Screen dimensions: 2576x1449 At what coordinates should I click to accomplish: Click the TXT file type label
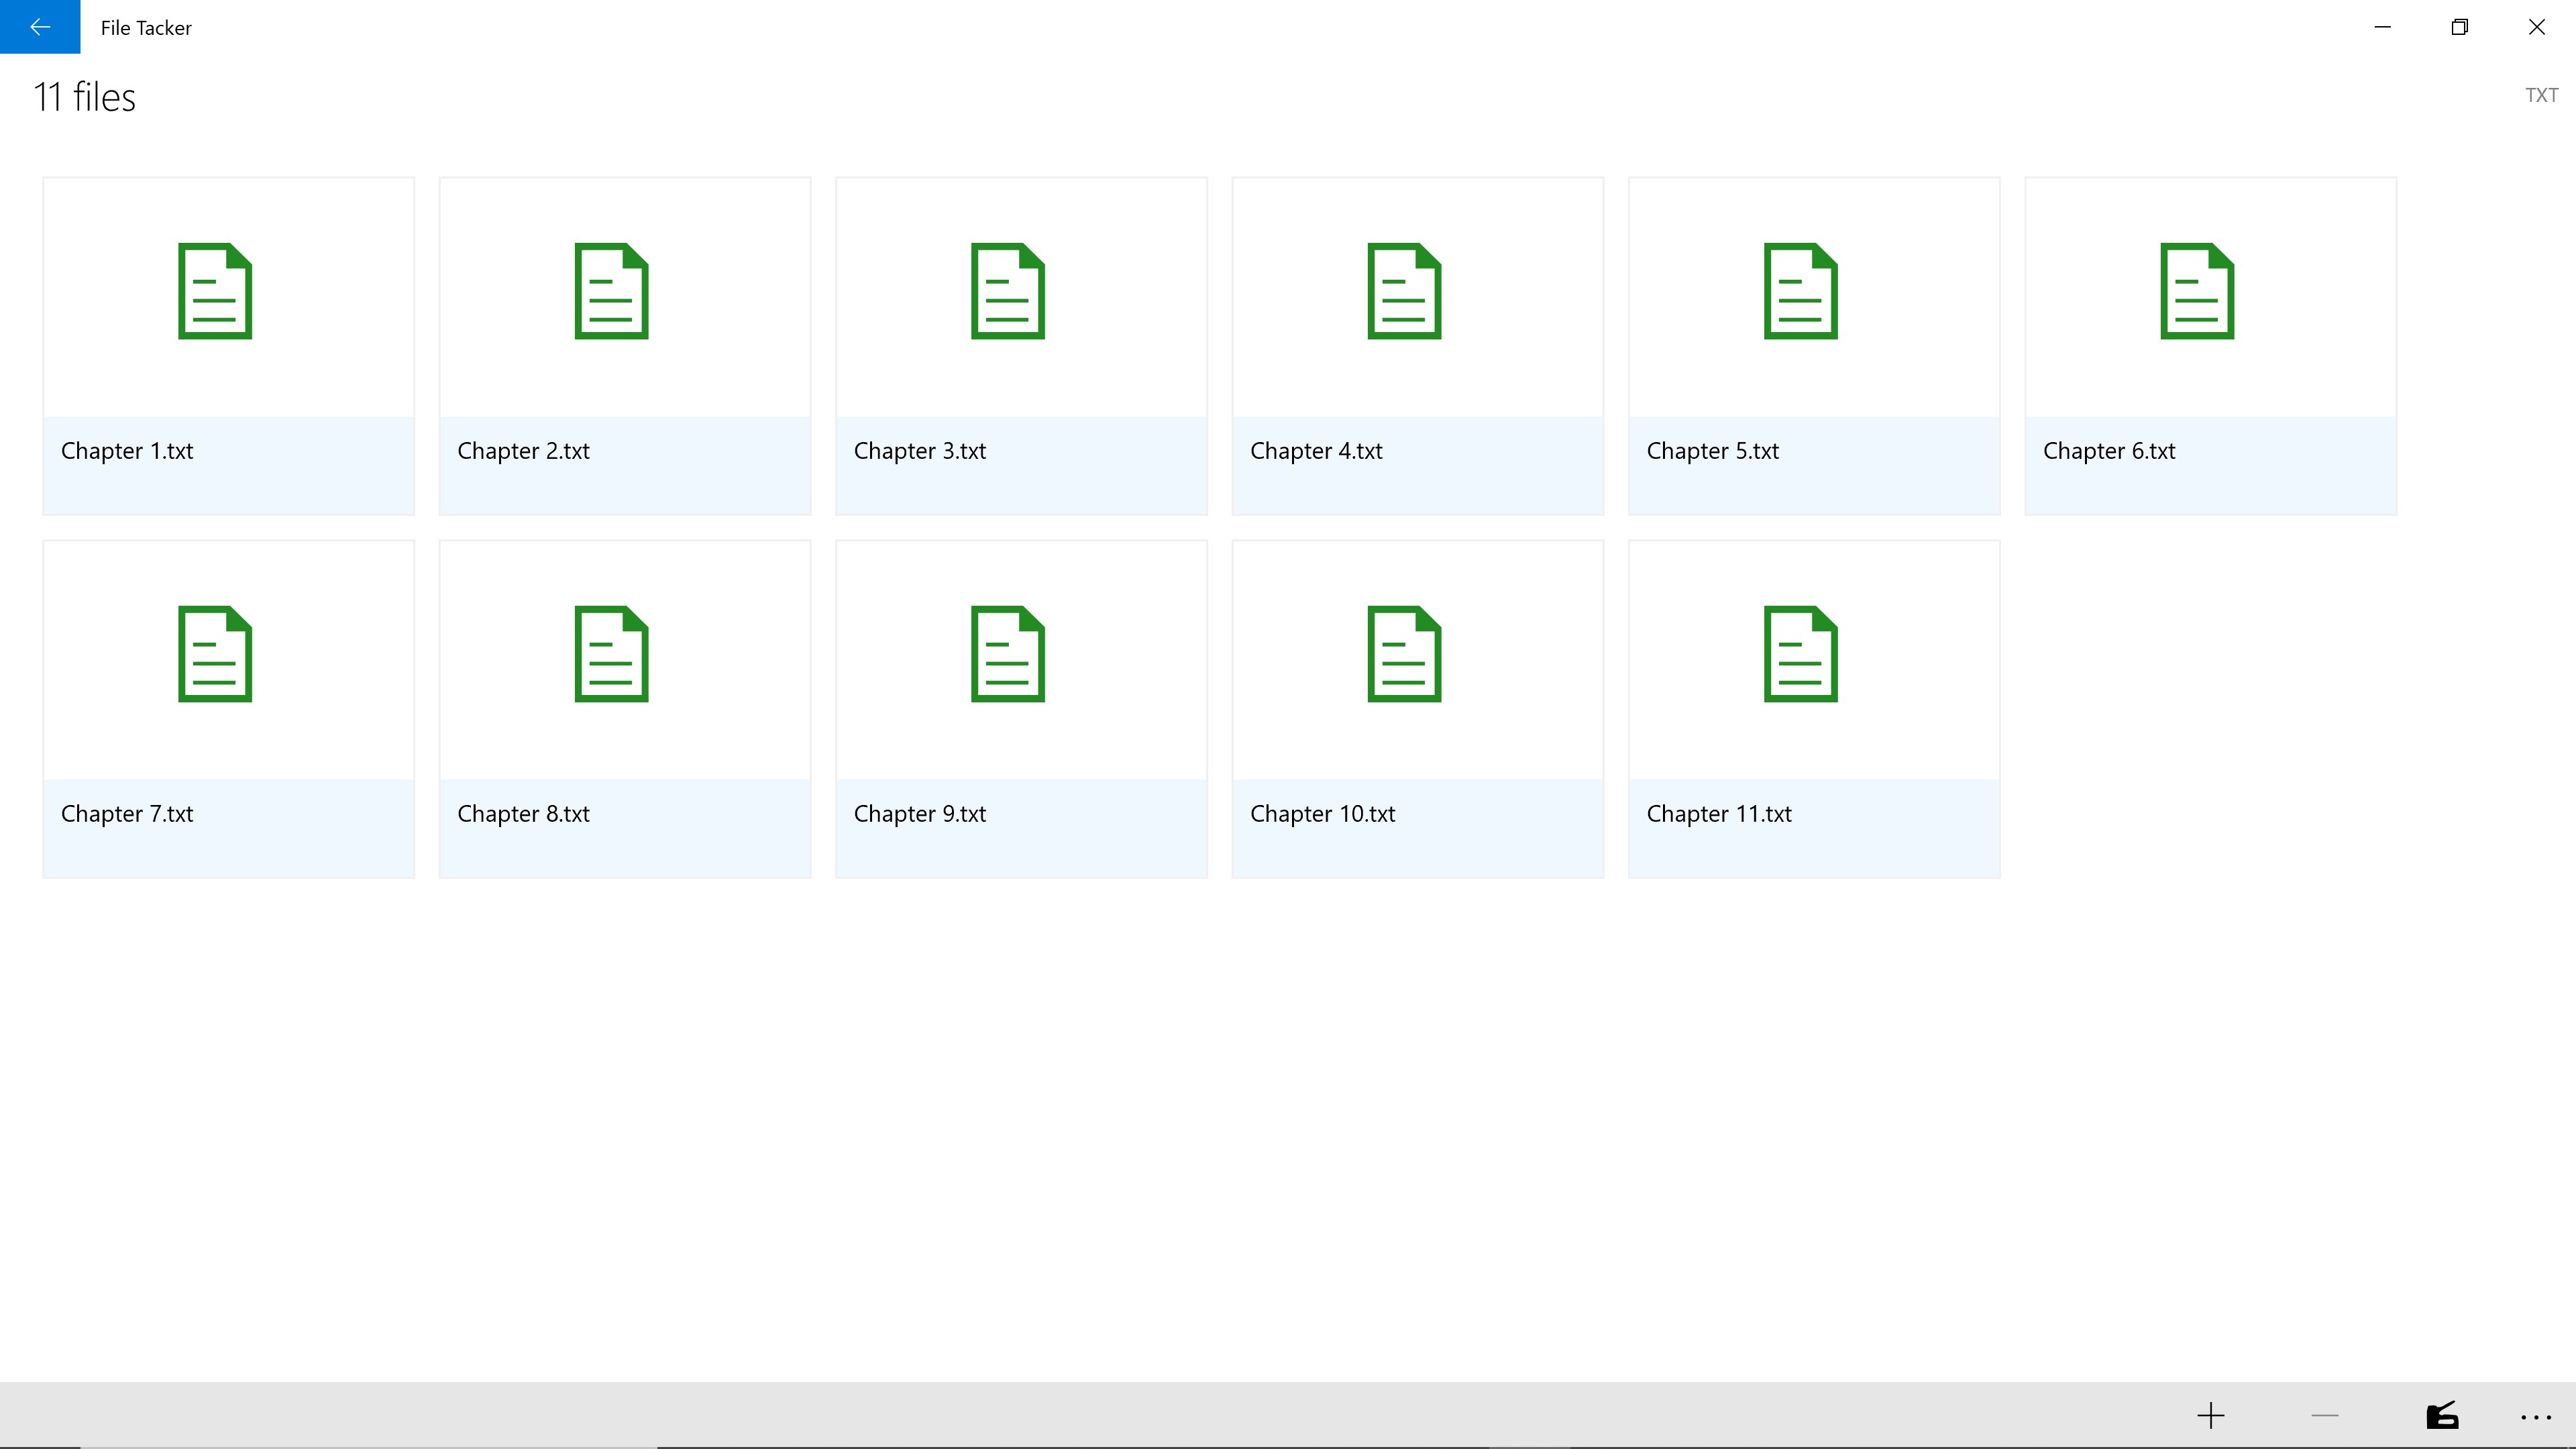(2541, 95)
